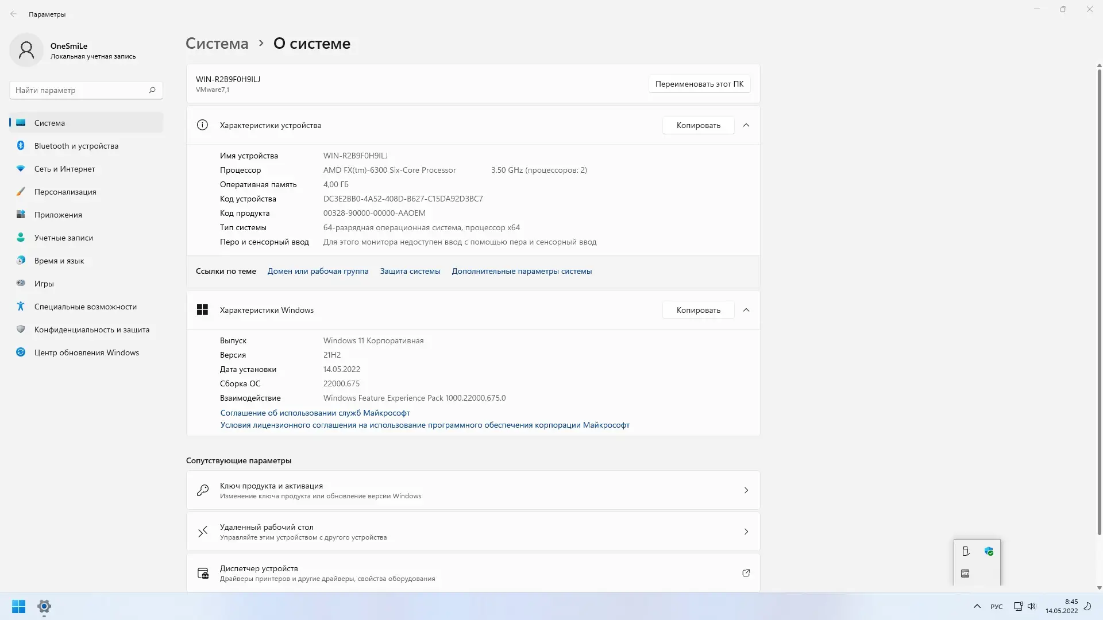Open Bluetooth and devices settings icon
The height and width of the screenshot is (620, 1103).
point(21,146)
